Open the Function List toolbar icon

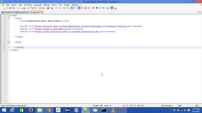pos(89,8)
